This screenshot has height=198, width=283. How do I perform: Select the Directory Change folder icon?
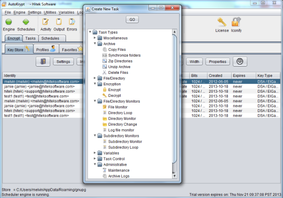pos(104,124)
